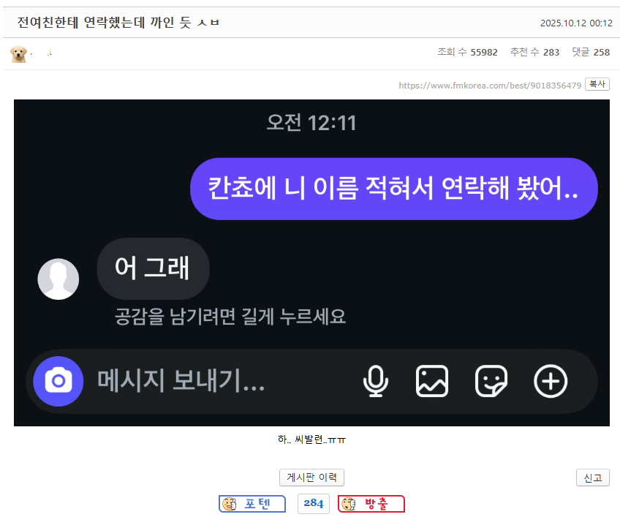Click the 포텐 upvote button
The width and height of the screenshot is (620, 517).
[252, 504]
